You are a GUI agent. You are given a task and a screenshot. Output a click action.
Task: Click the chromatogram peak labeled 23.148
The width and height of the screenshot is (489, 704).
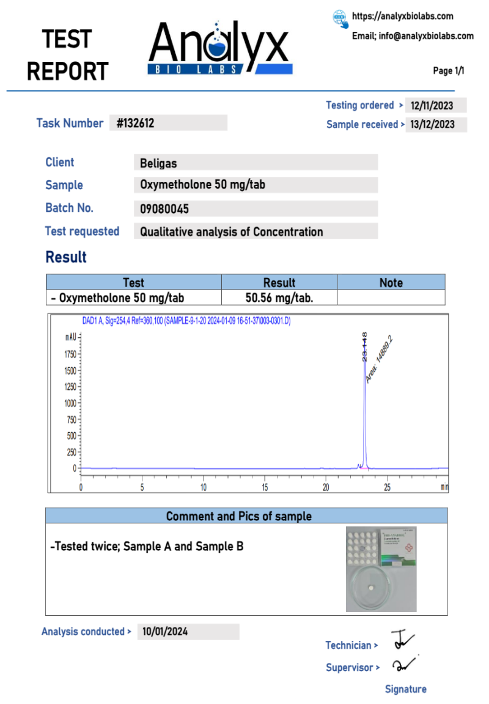click(x=365, y=398)
